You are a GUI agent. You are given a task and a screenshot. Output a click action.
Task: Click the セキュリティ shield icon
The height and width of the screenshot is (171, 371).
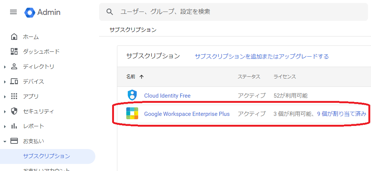[x=14, y=111]
